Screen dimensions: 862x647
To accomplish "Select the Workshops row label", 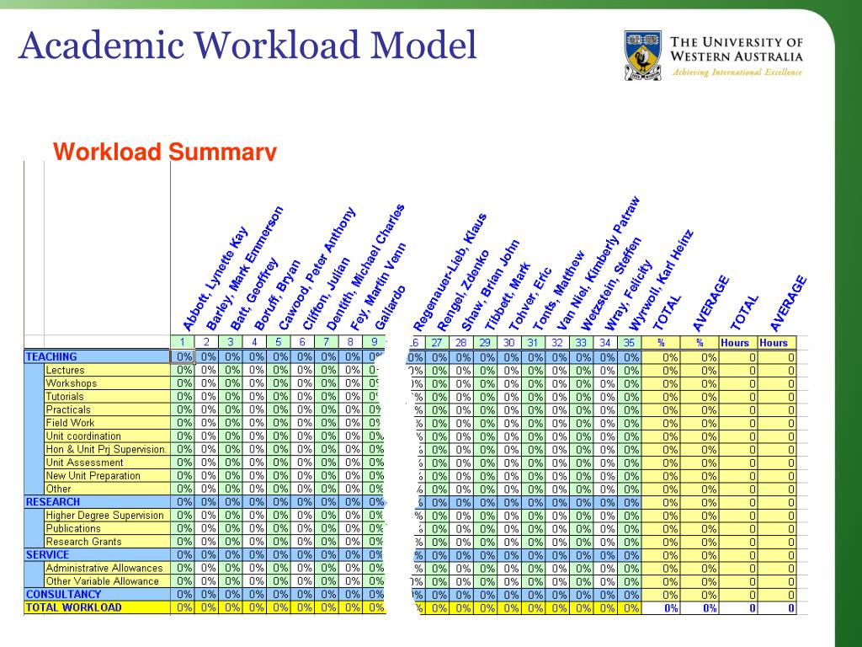I will (x=107, y=383).
